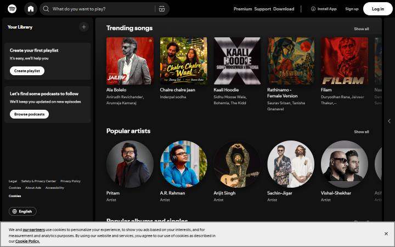Click the Duryodhan Rana artist name
Screen dimensions: 395x247
click(x=335, y=97)
